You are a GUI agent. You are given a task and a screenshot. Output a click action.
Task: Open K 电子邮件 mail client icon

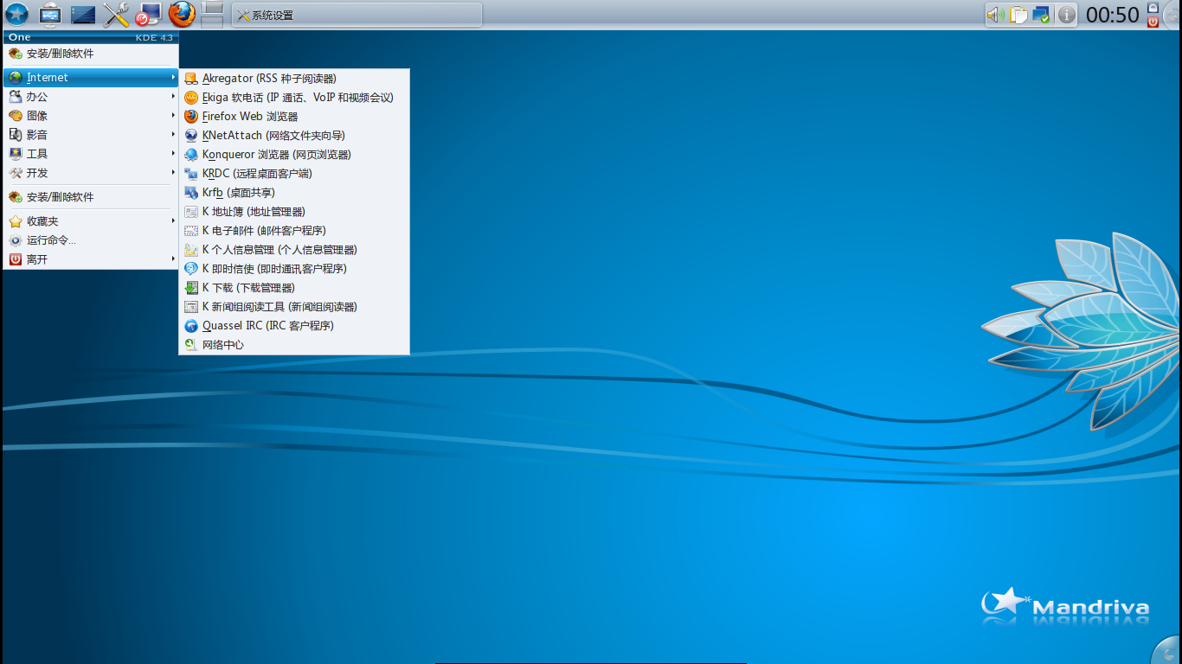(x=191, y=231)
